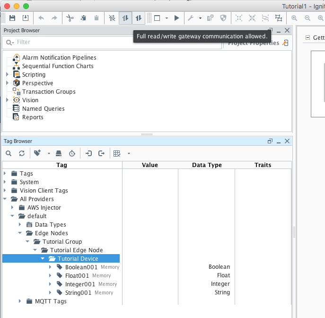Select the Boolean001 memory tag
The image size is (325, 318).
pyautogui.click(x=81, y=267)
